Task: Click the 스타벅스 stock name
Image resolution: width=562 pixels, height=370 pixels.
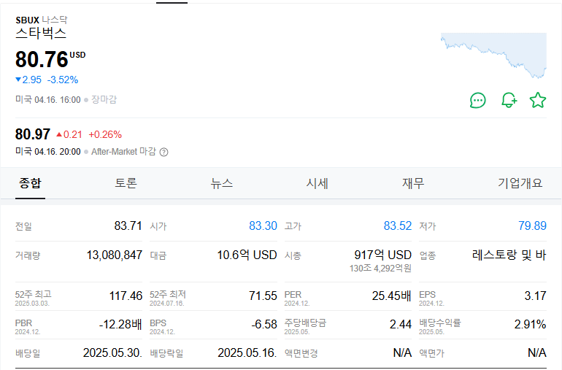Action: click(41, 34)
